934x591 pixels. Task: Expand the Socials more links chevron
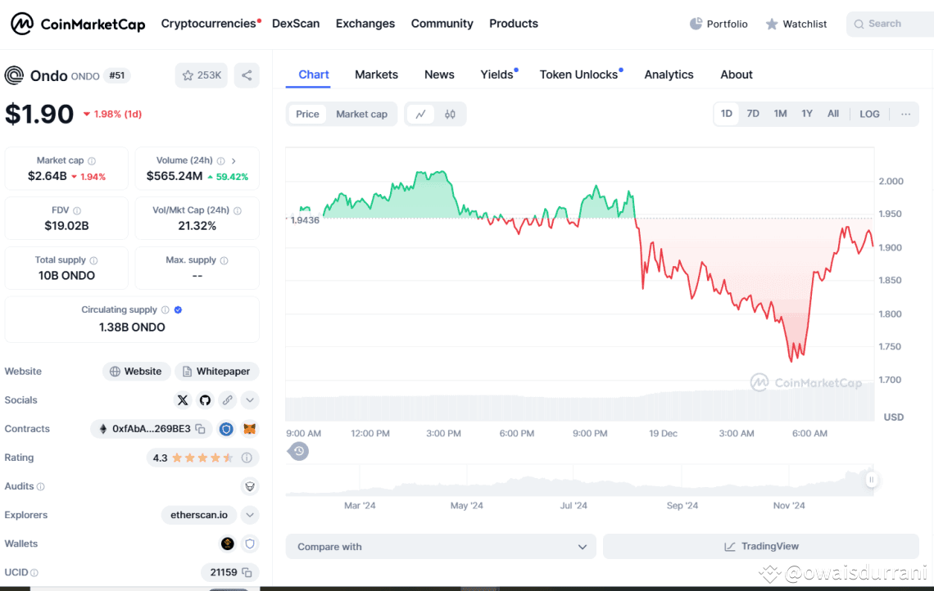coord(250,400)
